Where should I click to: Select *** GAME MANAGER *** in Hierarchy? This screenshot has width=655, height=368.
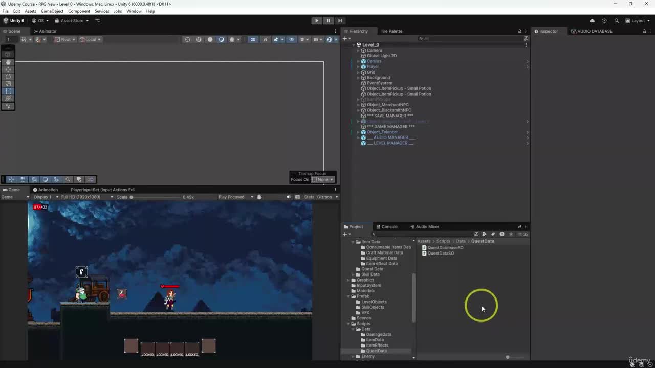pos(390,127)
